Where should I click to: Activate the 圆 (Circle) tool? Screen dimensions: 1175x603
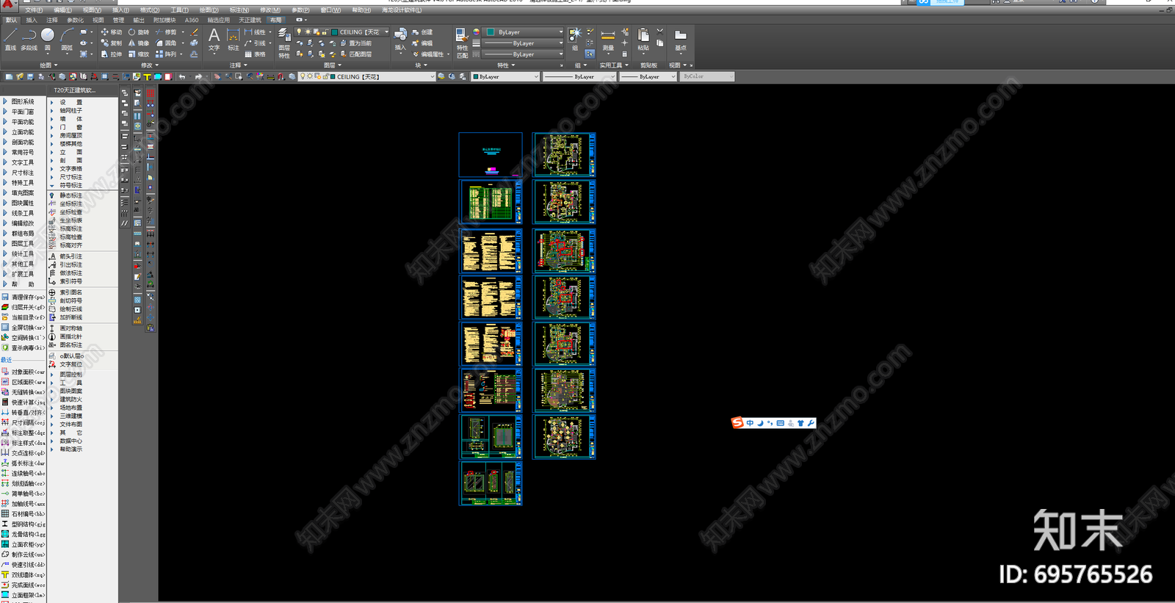pos(48,37)
